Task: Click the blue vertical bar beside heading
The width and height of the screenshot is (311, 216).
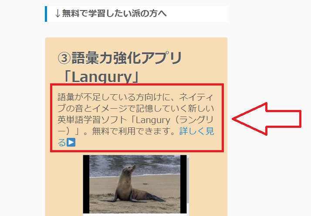Action: [46, 14]
